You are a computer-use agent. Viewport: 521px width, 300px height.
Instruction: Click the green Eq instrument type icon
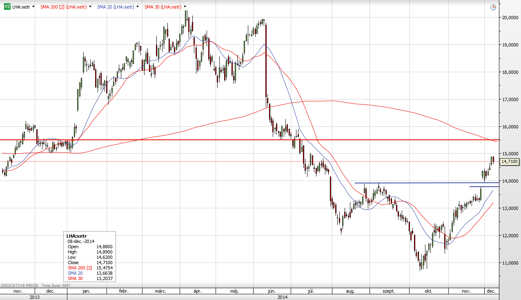(x=7, y=7)
